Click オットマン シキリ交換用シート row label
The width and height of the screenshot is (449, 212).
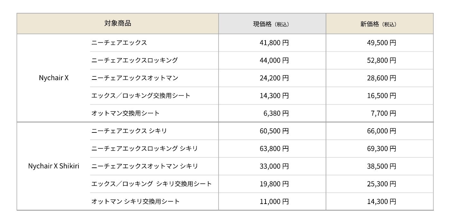click(x=135, y=201)
